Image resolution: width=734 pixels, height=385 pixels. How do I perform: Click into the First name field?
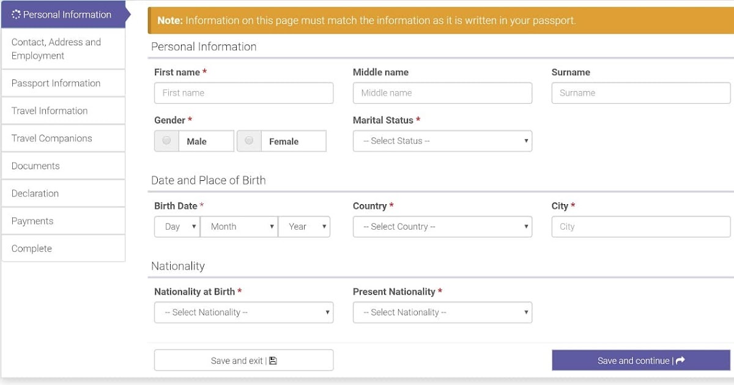coord(243,93)
